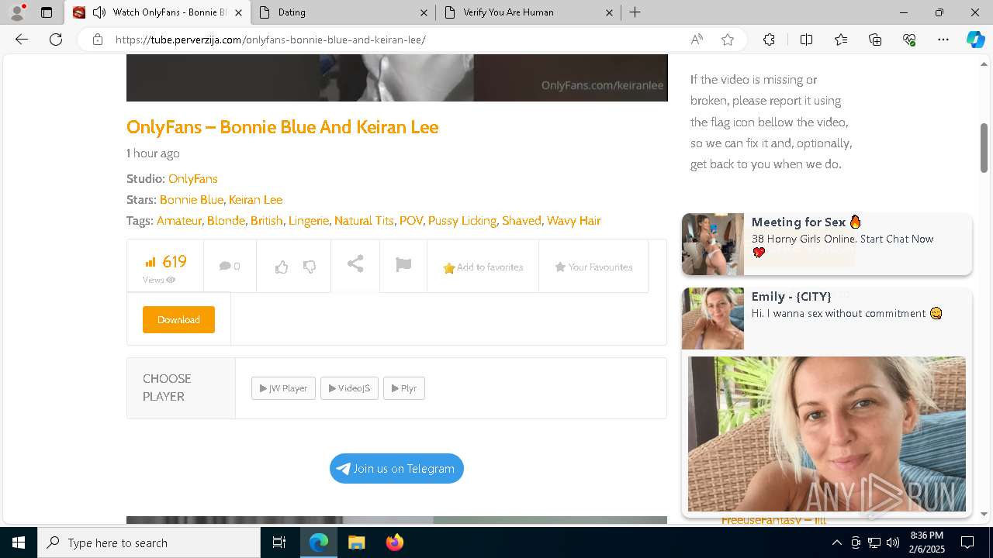
Task: Click the taskbar clock showing 8:36 PM
Action: tap(926, 542)
